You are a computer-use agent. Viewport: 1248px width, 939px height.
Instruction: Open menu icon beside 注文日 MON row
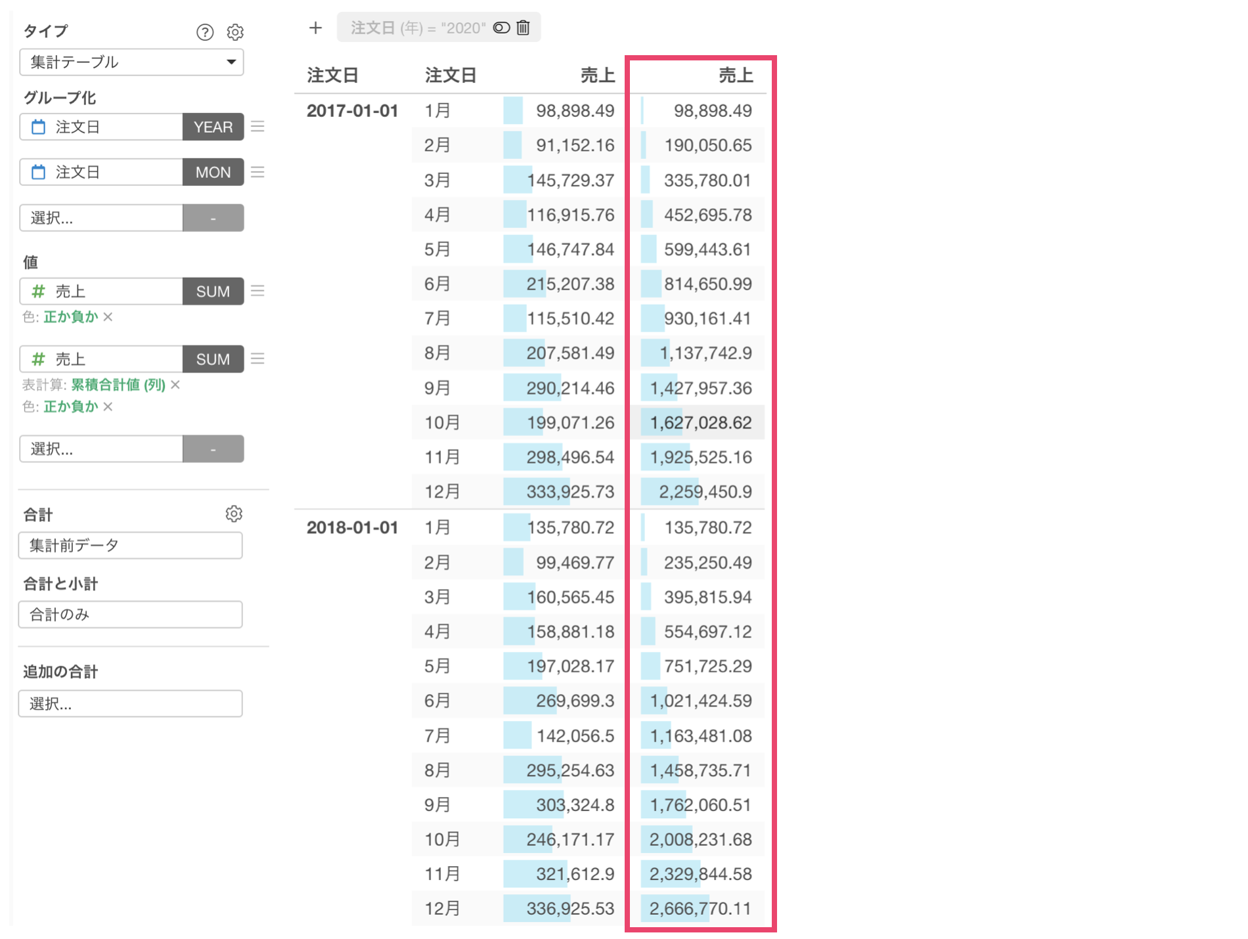(x=257, y=172)
